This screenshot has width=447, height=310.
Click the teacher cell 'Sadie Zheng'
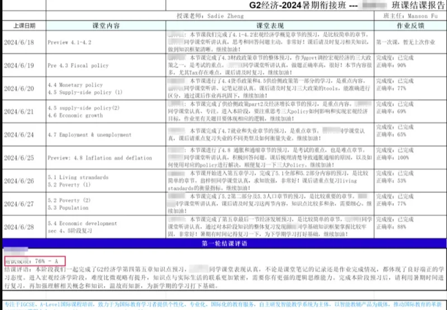point(210,16)
